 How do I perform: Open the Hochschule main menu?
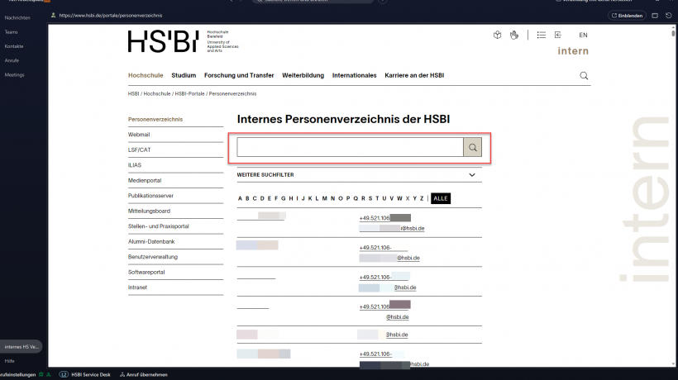(146, 75)
